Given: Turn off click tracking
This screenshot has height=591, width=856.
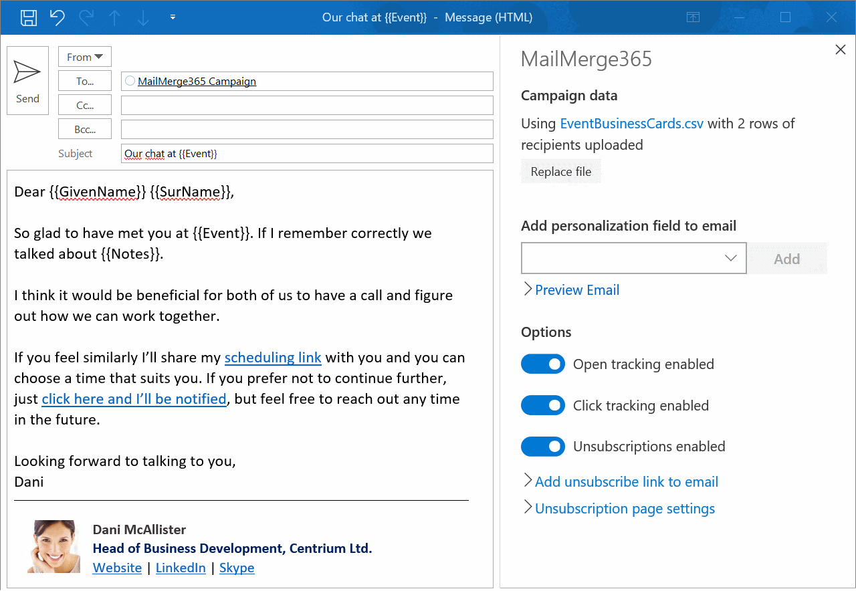Looking at the screenshot, I should [x=543, y=405].
